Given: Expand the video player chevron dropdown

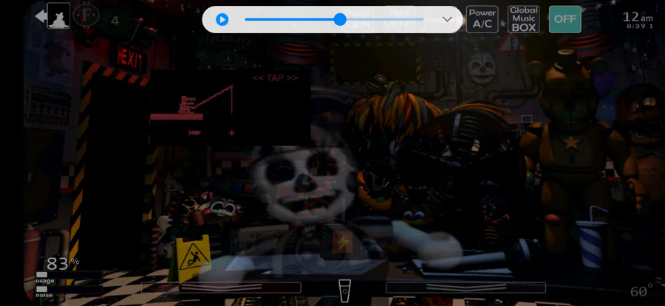Looking at the screenshot, I should click(x=447, y=19).
